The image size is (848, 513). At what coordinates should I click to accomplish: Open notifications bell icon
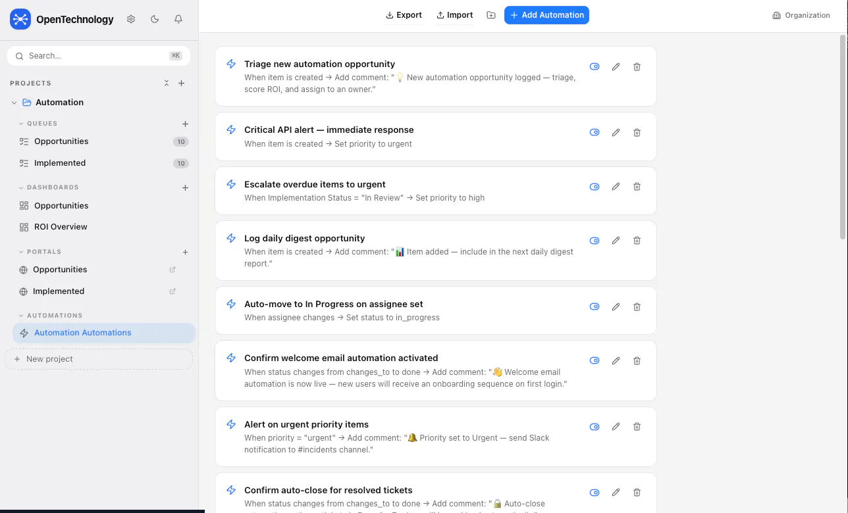pyautogui.click(x=178, y=19)
